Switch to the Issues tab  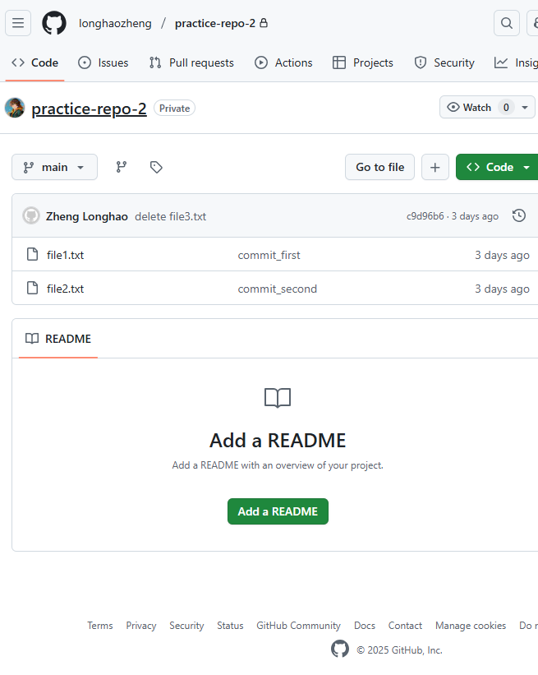tap(103, 62)
